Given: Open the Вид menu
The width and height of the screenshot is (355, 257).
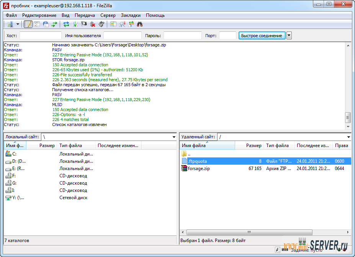Looking at the screenshot, I should [x=65, y=15].
